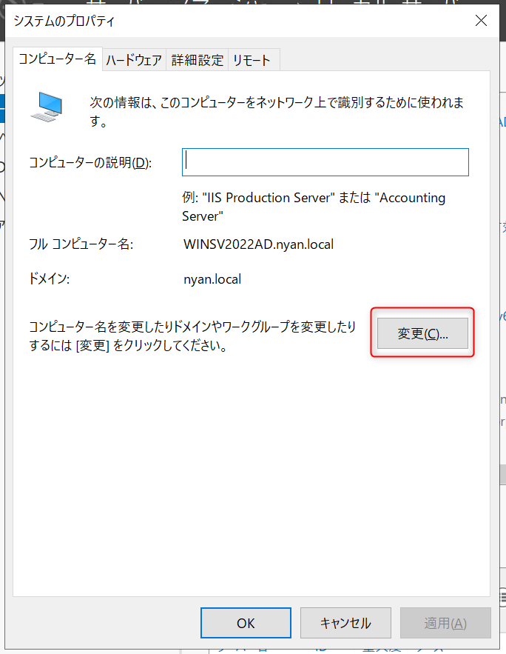
Task: Switch to the ハードウェア tab
Action: point(133,60)
